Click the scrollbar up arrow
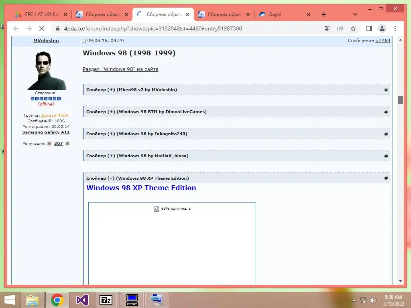The width and height of the screenshot is (411, 308). click(x=400, y=40)
